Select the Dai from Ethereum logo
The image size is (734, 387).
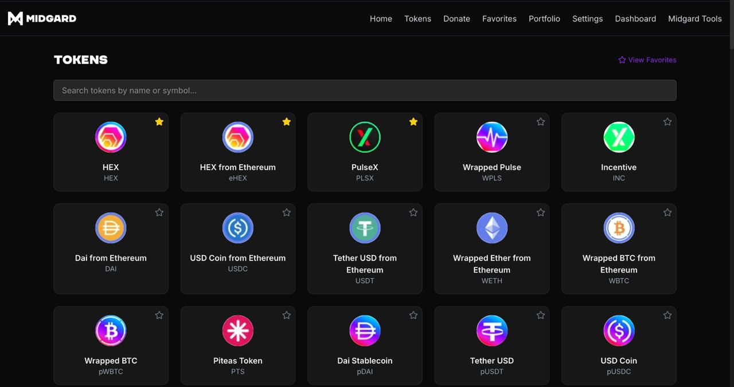click(111, 228)
